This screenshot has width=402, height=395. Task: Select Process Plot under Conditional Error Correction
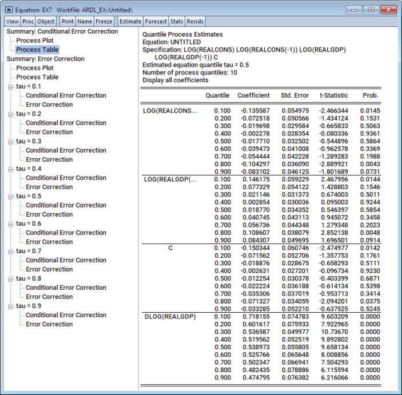pyautogui.click(x=35, y=41)
